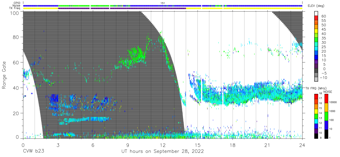Click the 1000 value on NOISE scale
This screenshot has height=157, width=340.
(x=332, y=111)
